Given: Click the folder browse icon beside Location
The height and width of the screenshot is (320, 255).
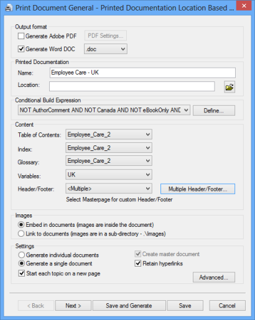Looking at the screenshot, I should [229, 87].
